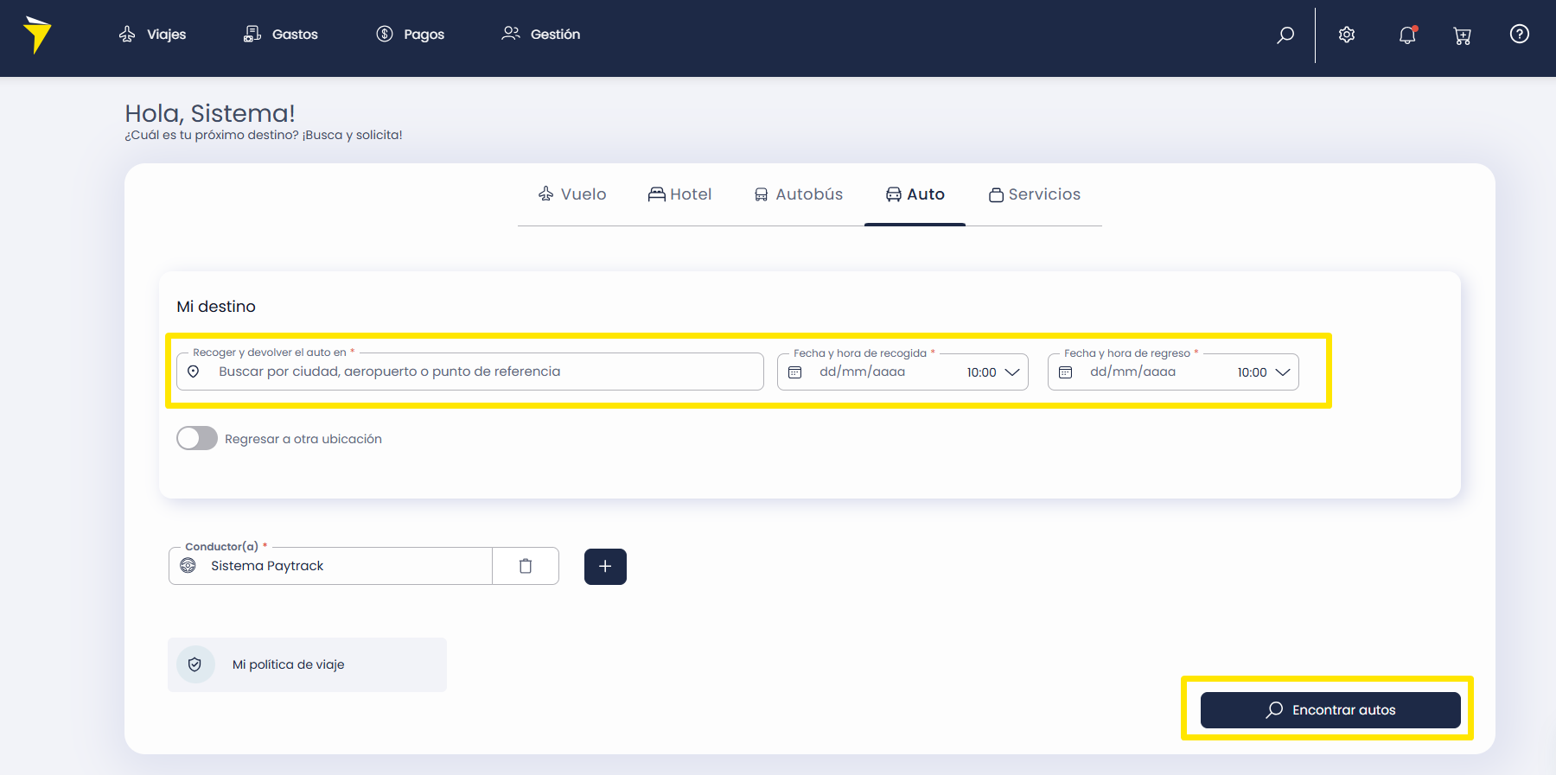
Task: Click the 'Regresar a otra ubicación' label
Action: click(x=303, y=439)
